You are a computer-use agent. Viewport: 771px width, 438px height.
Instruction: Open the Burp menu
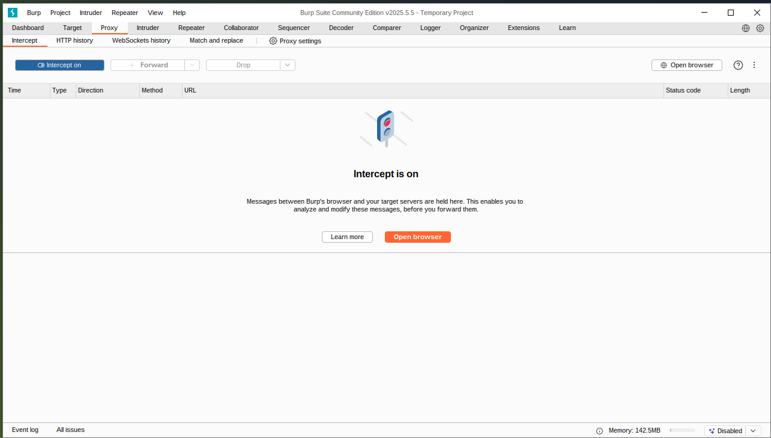coord(34,13)
